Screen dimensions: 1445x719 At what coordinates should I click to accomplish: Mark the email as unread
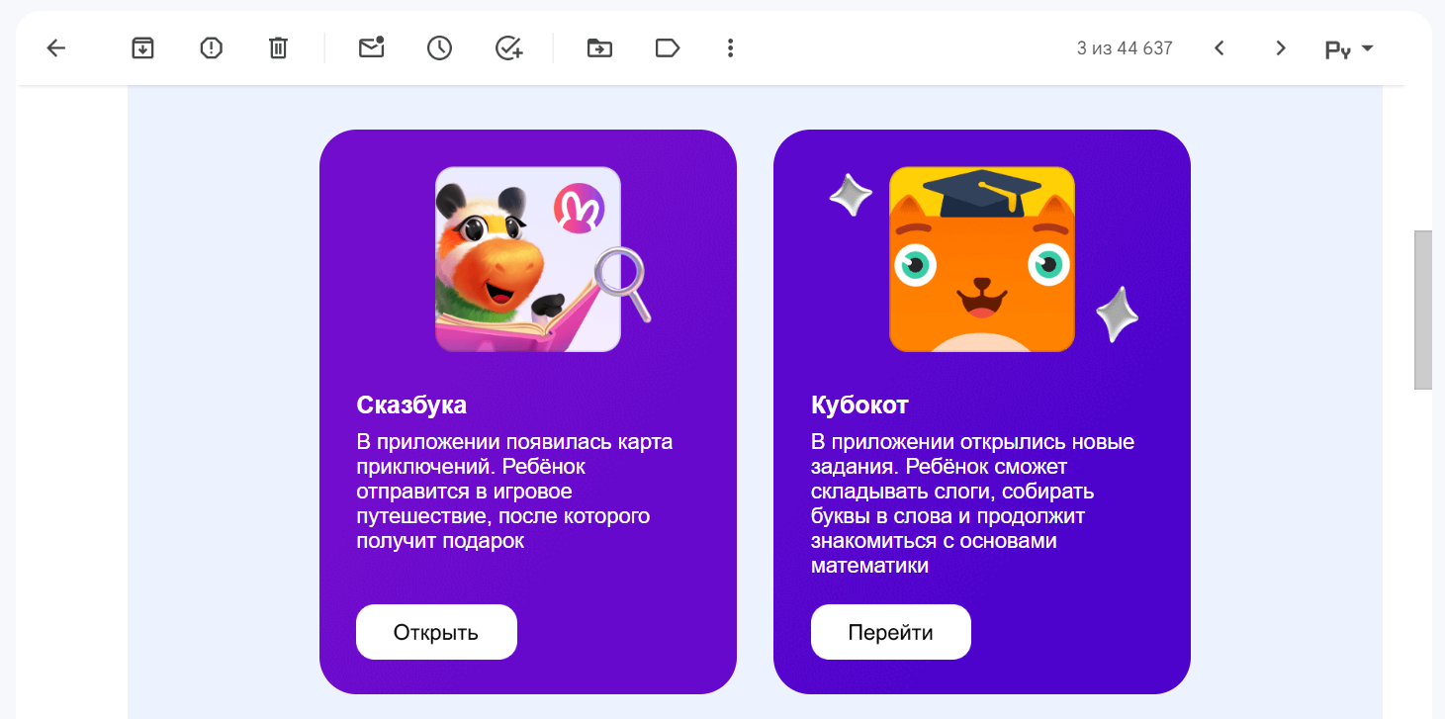point(372,47)
